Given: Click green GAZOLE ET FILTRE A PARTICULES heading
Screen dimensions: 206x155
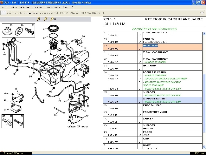Looking at the screenshot, I should (154, 29).
